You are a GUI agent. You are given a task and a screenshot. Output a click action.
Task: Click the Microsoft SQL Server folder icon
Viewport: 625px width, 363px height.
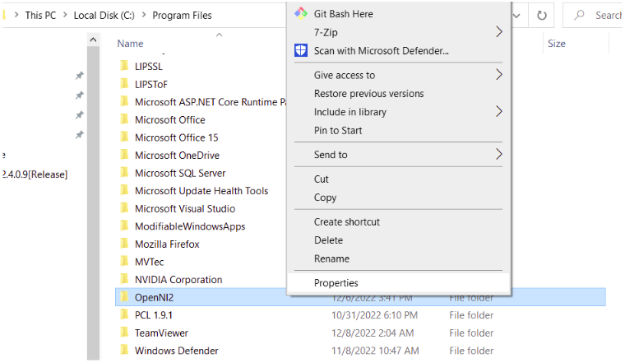coord(124,173)
